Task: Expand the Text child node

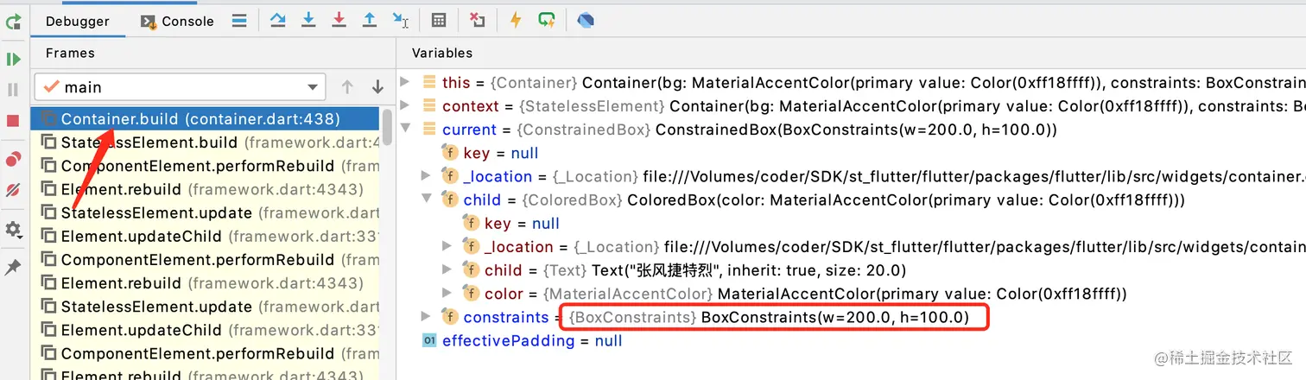Action: (x=447, y=270)
